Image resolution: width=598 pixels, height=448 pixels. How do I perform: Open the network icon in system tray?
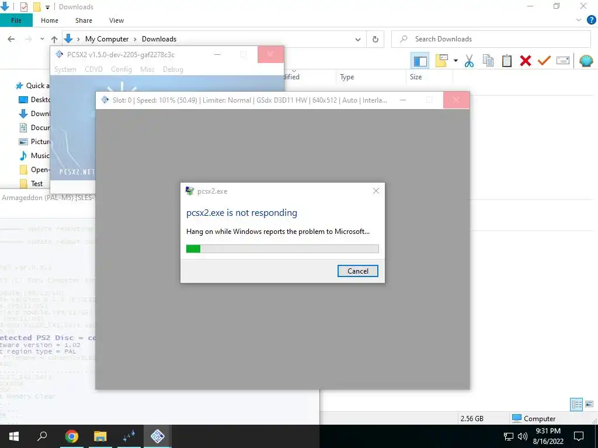tap(509, 436)
